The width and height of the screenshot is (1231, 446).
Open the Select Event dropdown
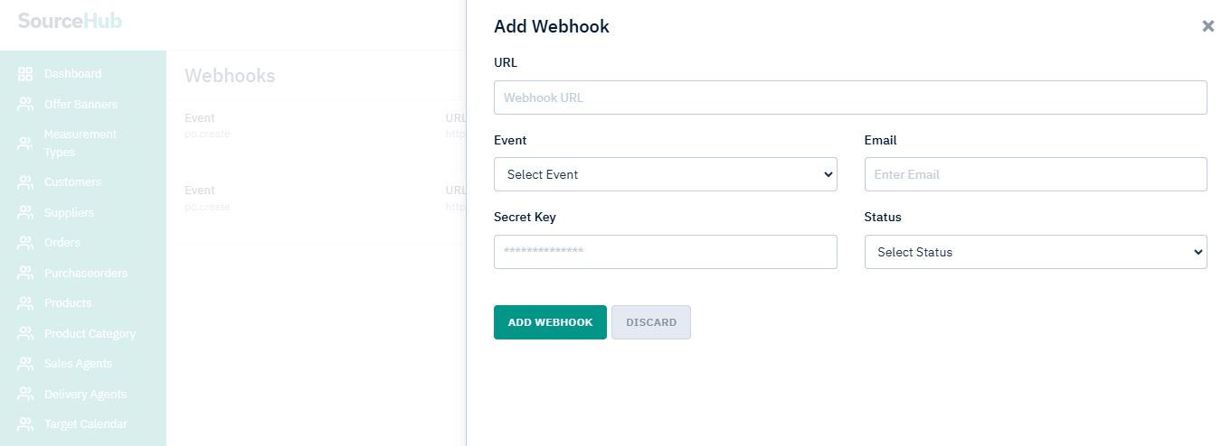[x=665, y=174]
